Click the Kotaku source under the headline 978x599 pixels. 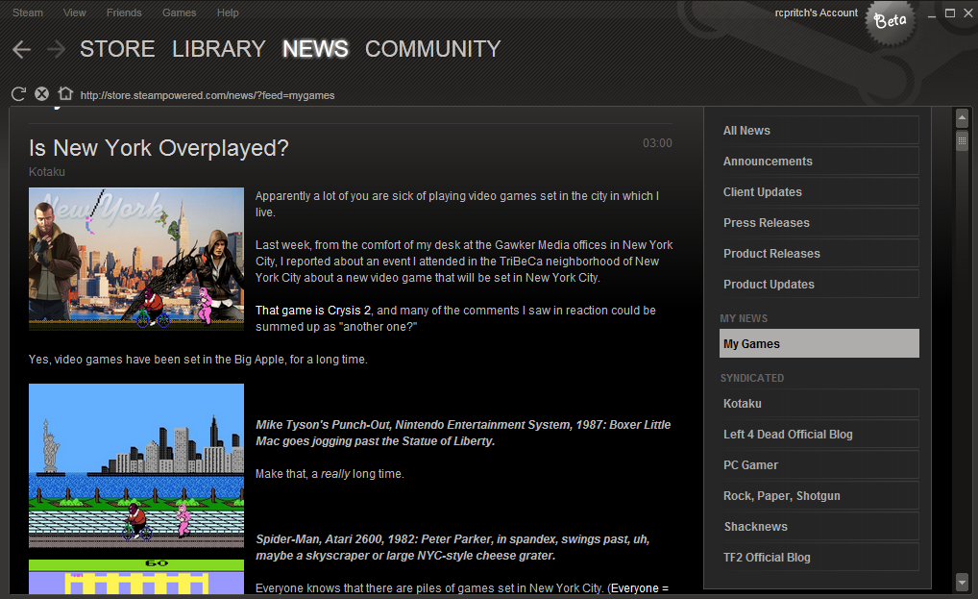[x=47, y=171]
